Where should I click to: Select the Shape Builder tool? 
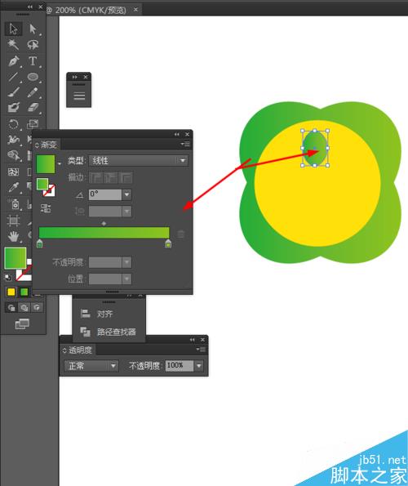click(x=13, y=155)
